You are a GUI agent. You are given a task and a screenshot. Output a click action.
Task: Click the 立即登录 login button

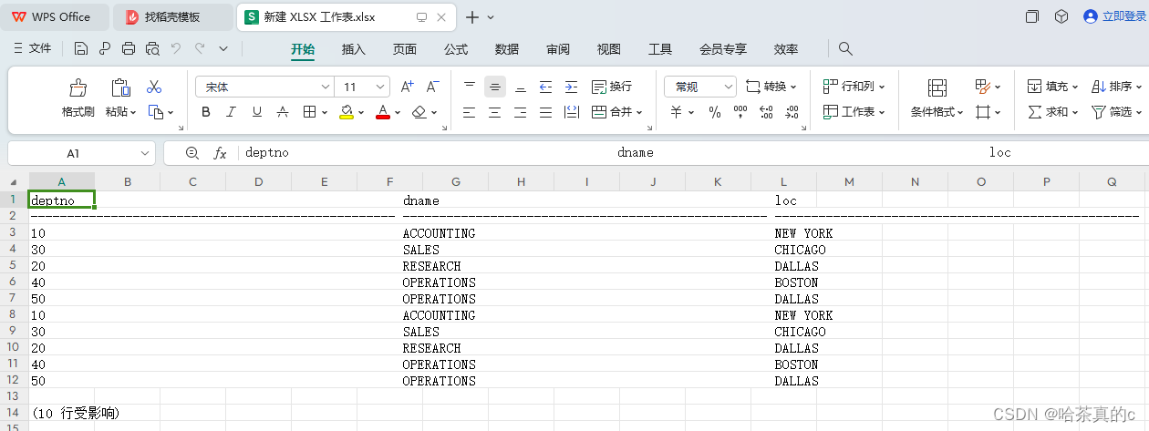click(1114, 16)
